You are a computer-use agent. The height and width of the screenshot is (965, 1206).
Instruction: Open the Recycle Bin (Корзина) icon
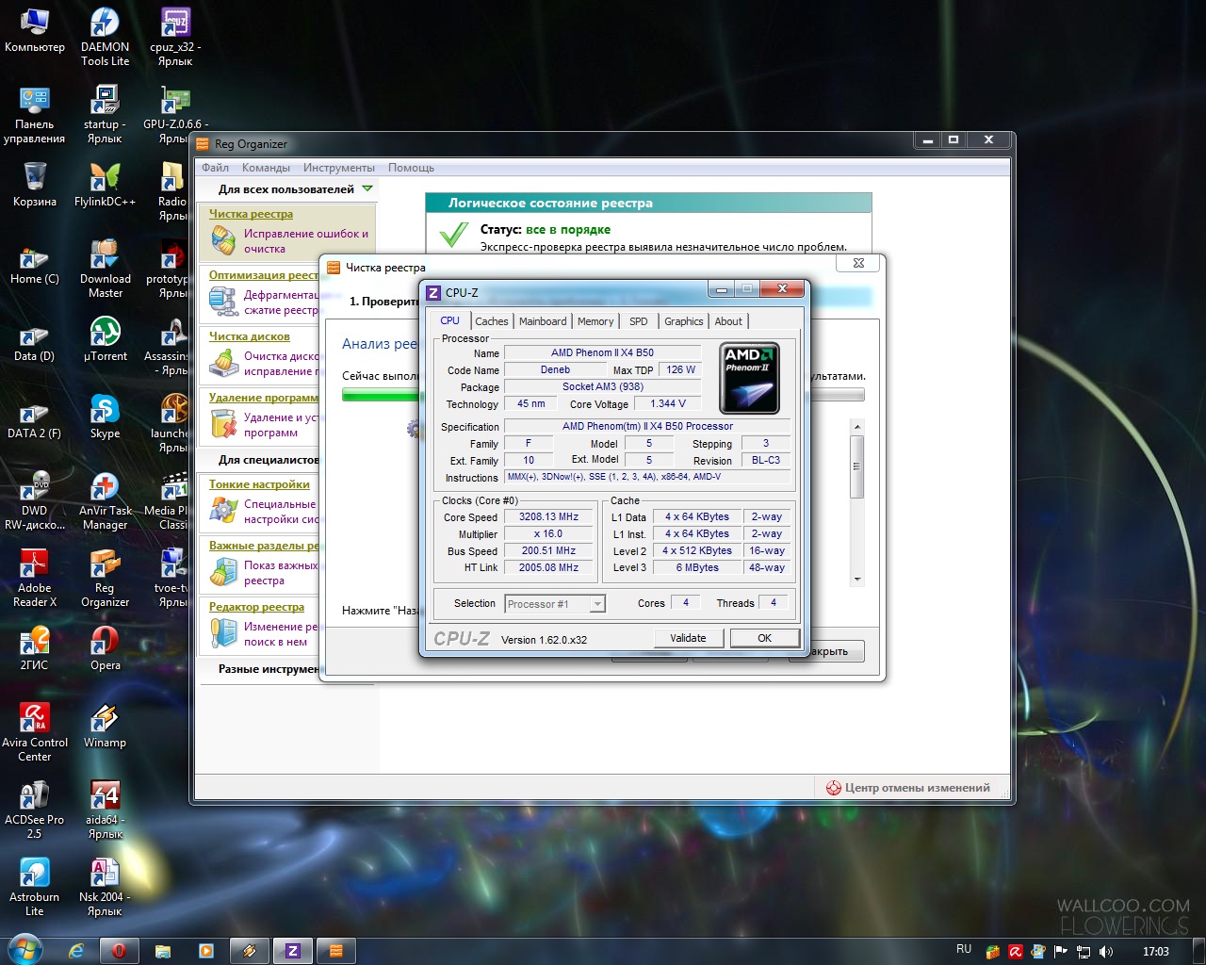tap(35, 178)
